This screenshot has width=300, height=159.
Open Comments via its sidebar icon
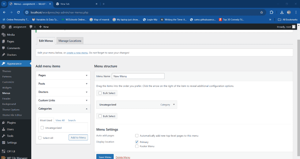click(3, 48)
